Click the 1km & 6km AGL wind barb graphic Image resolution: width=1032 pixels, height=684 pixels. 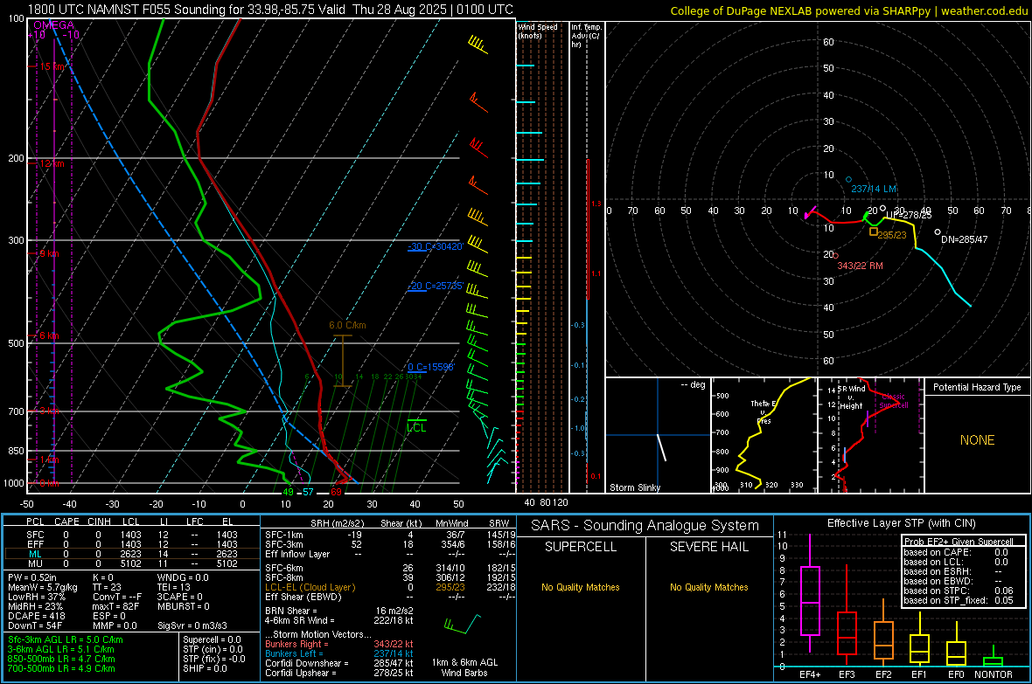coord(462,624)
